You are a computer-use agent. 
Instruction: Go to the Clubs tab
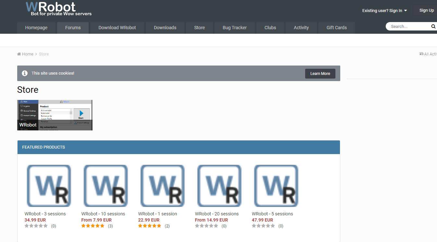click(270, 28)
